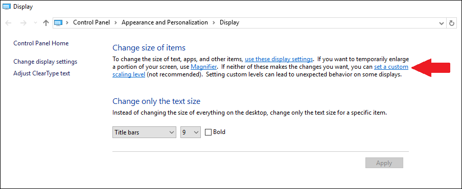Screen dimensions: 462x189
Task: Select Appearance and Personalization breadcrumb
Action: point(165,22)
